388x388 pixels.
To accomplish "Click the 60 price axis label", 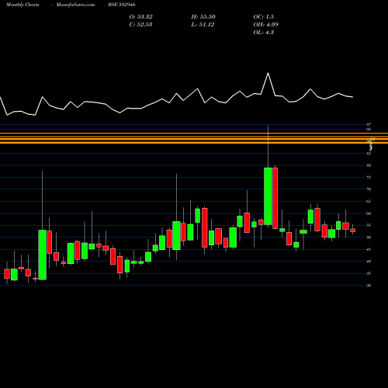I will [x=369, y=213].
